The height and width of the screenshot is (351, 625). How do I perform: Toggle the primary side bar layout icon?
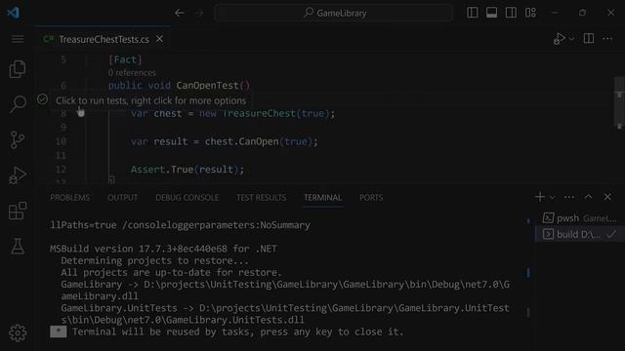[x=473, y=13]
